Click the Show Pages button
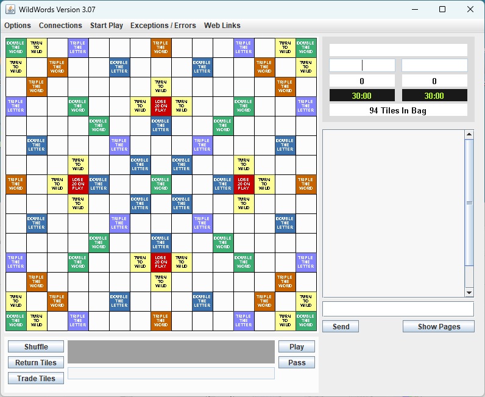Screen dimensions: 485x397 (x=439, y=326)
